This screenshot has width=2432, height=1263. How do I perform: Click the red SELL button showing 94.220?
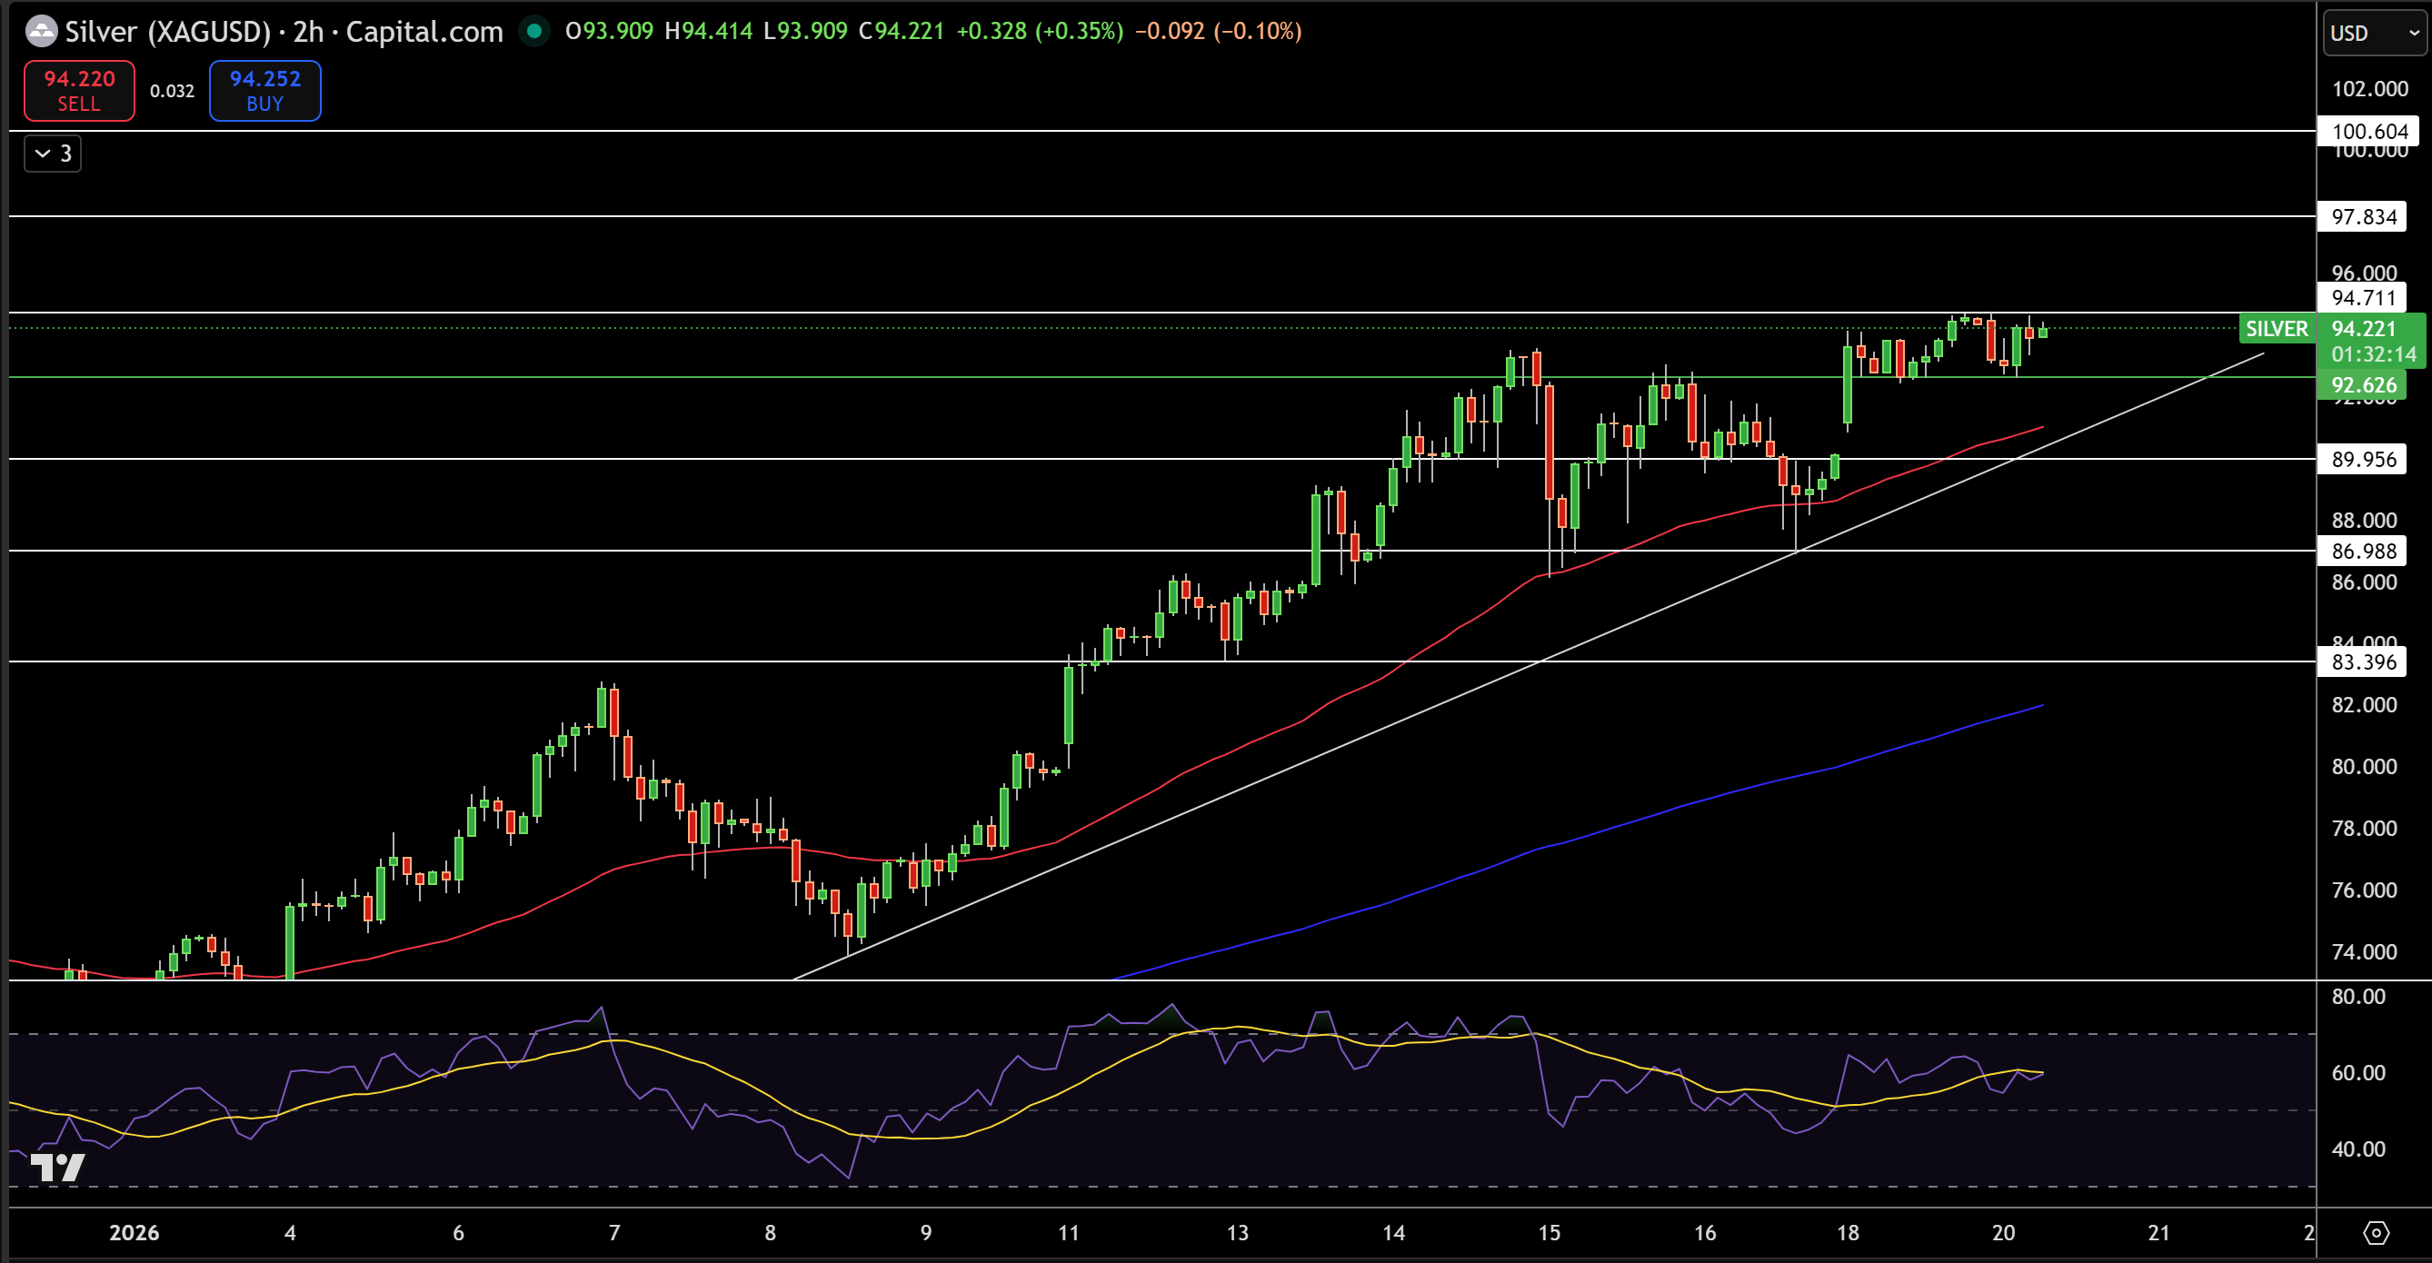(x=78, y=91)
